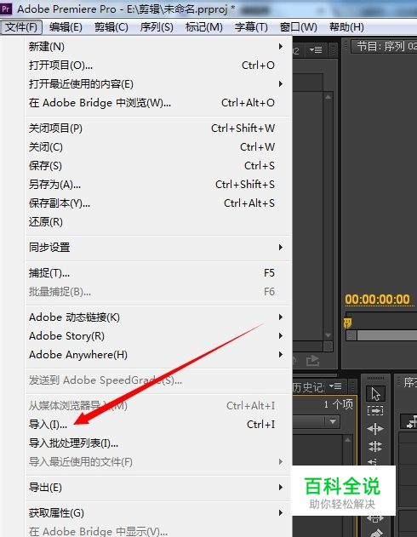Choose 导入(I)... menu entry
Image resolution: width=417 pixels, height=537 pixels.
point(158,425)
